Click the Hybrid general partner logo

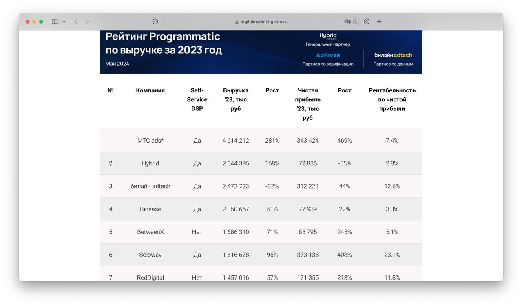pos(328,36)
